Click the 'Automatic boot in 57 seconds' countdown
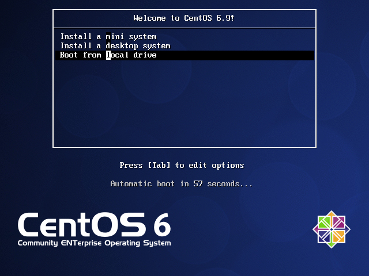Screen dimensions: 369x276 pyautogui.click(x=181, y=183)
